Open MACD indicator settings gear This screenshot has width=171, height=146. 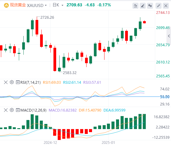pyautogui.click(x=12, y=110)
